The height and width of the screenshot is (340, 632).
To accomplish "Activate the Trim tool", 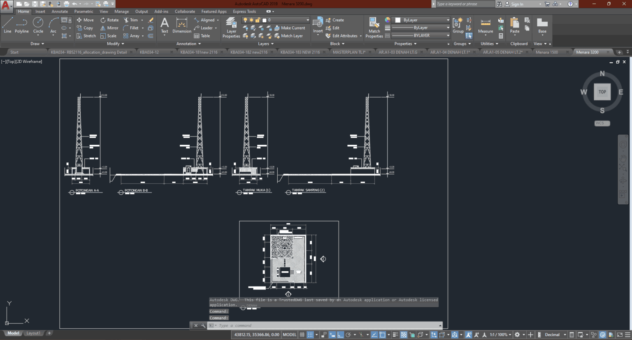I will pos(132,20).
